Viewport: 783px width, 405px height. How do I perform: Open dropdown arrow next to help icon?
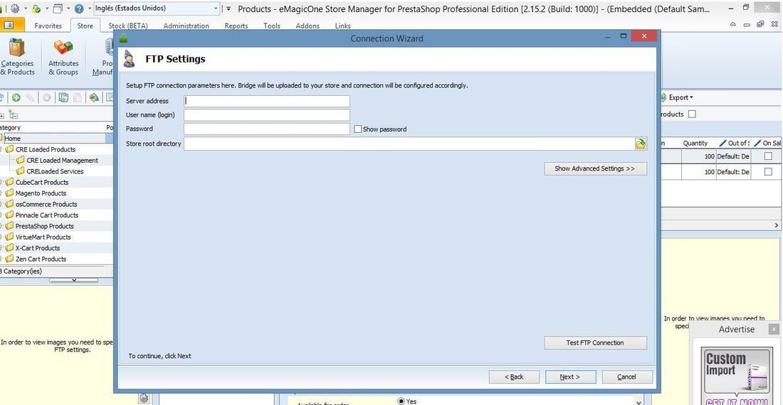click(x=90, y=9)
